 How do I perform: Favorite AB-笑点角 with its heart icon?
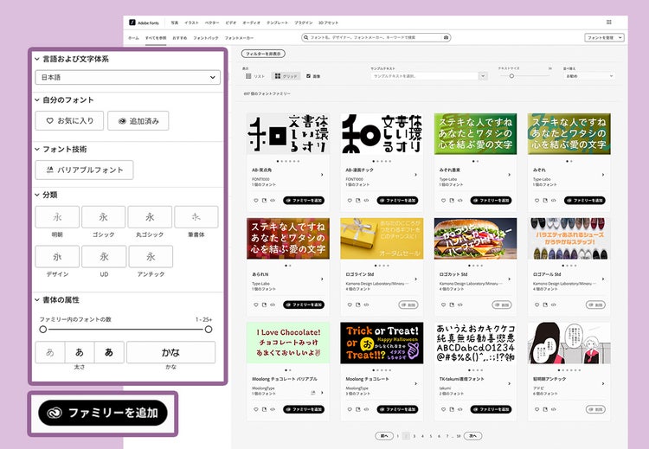(x=256, y=201)
